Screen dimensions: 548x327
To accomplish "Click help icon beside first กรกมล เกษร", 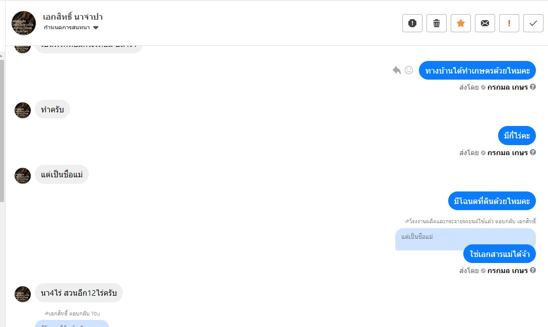I will [533, 87].
